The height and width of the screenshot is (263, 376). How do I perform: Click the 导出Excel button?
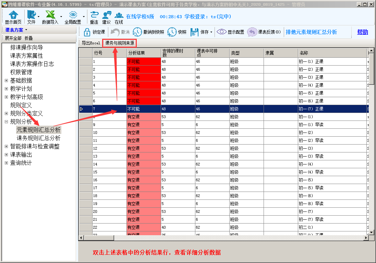[91, 43]
